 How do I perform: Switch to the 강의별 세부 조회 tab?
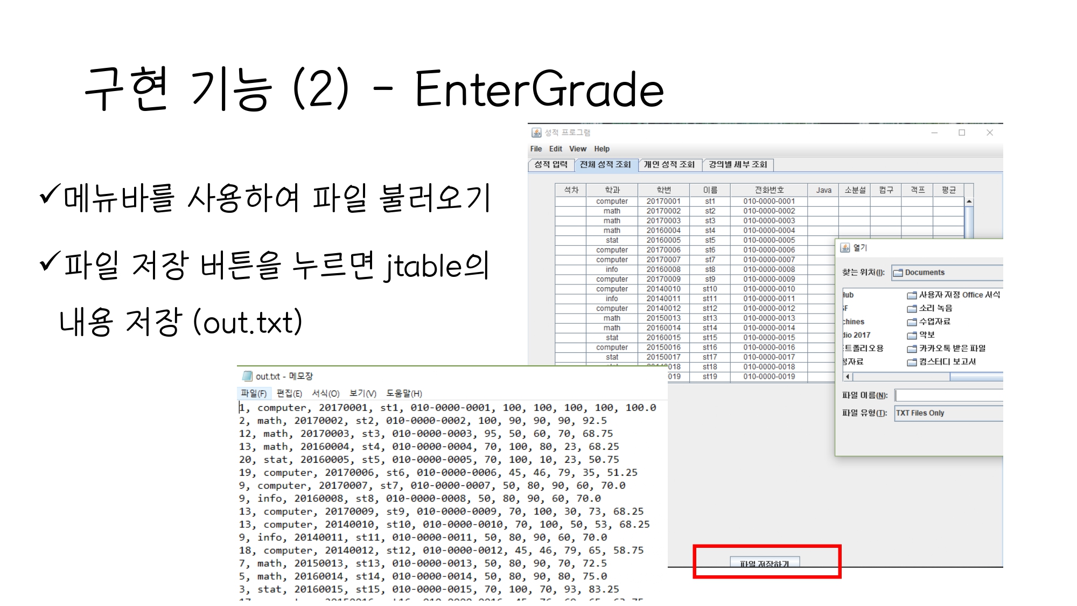(738, 165)
